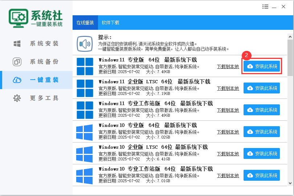Download Windows 10 企业版 LTSC to local
The image size is (294, 196).
pyautogui.click(x=228, y=154)
